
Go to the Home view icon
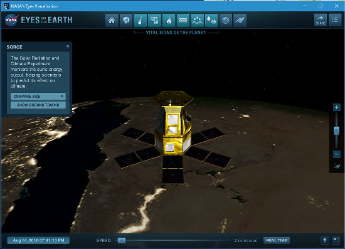pyautogui.click(x=112, y=21)
